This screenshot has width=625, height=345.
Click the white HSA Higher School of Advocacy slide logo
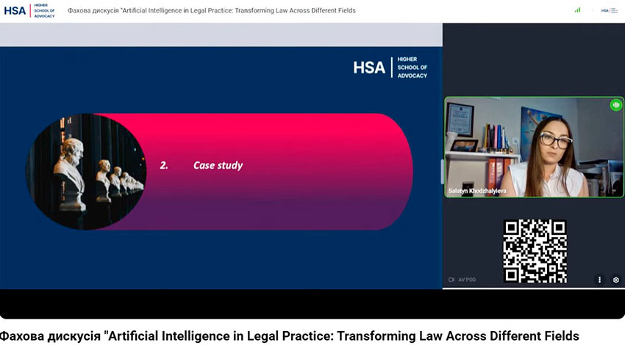coord(390,68)
